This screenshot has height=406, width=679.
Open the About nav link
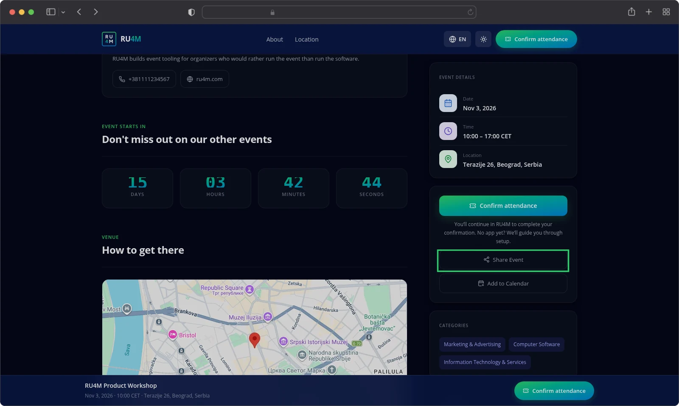(x=275, y=39)
